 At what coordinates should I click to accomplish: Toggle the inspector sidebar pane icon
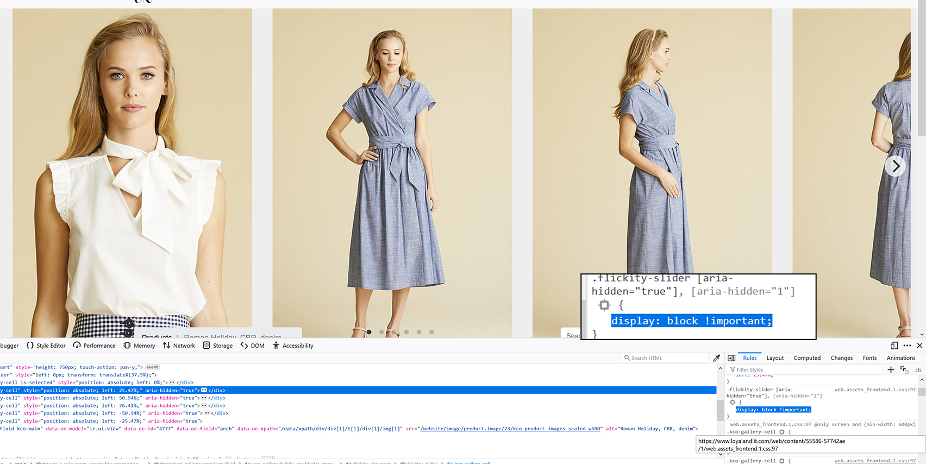731,358
